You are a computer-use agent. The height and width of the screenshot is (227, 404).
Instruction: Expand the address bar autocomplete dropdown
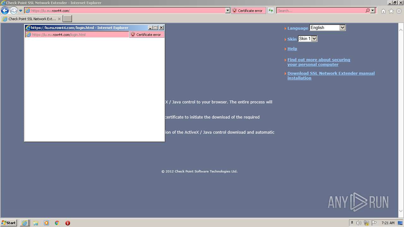tap(228, 10)
